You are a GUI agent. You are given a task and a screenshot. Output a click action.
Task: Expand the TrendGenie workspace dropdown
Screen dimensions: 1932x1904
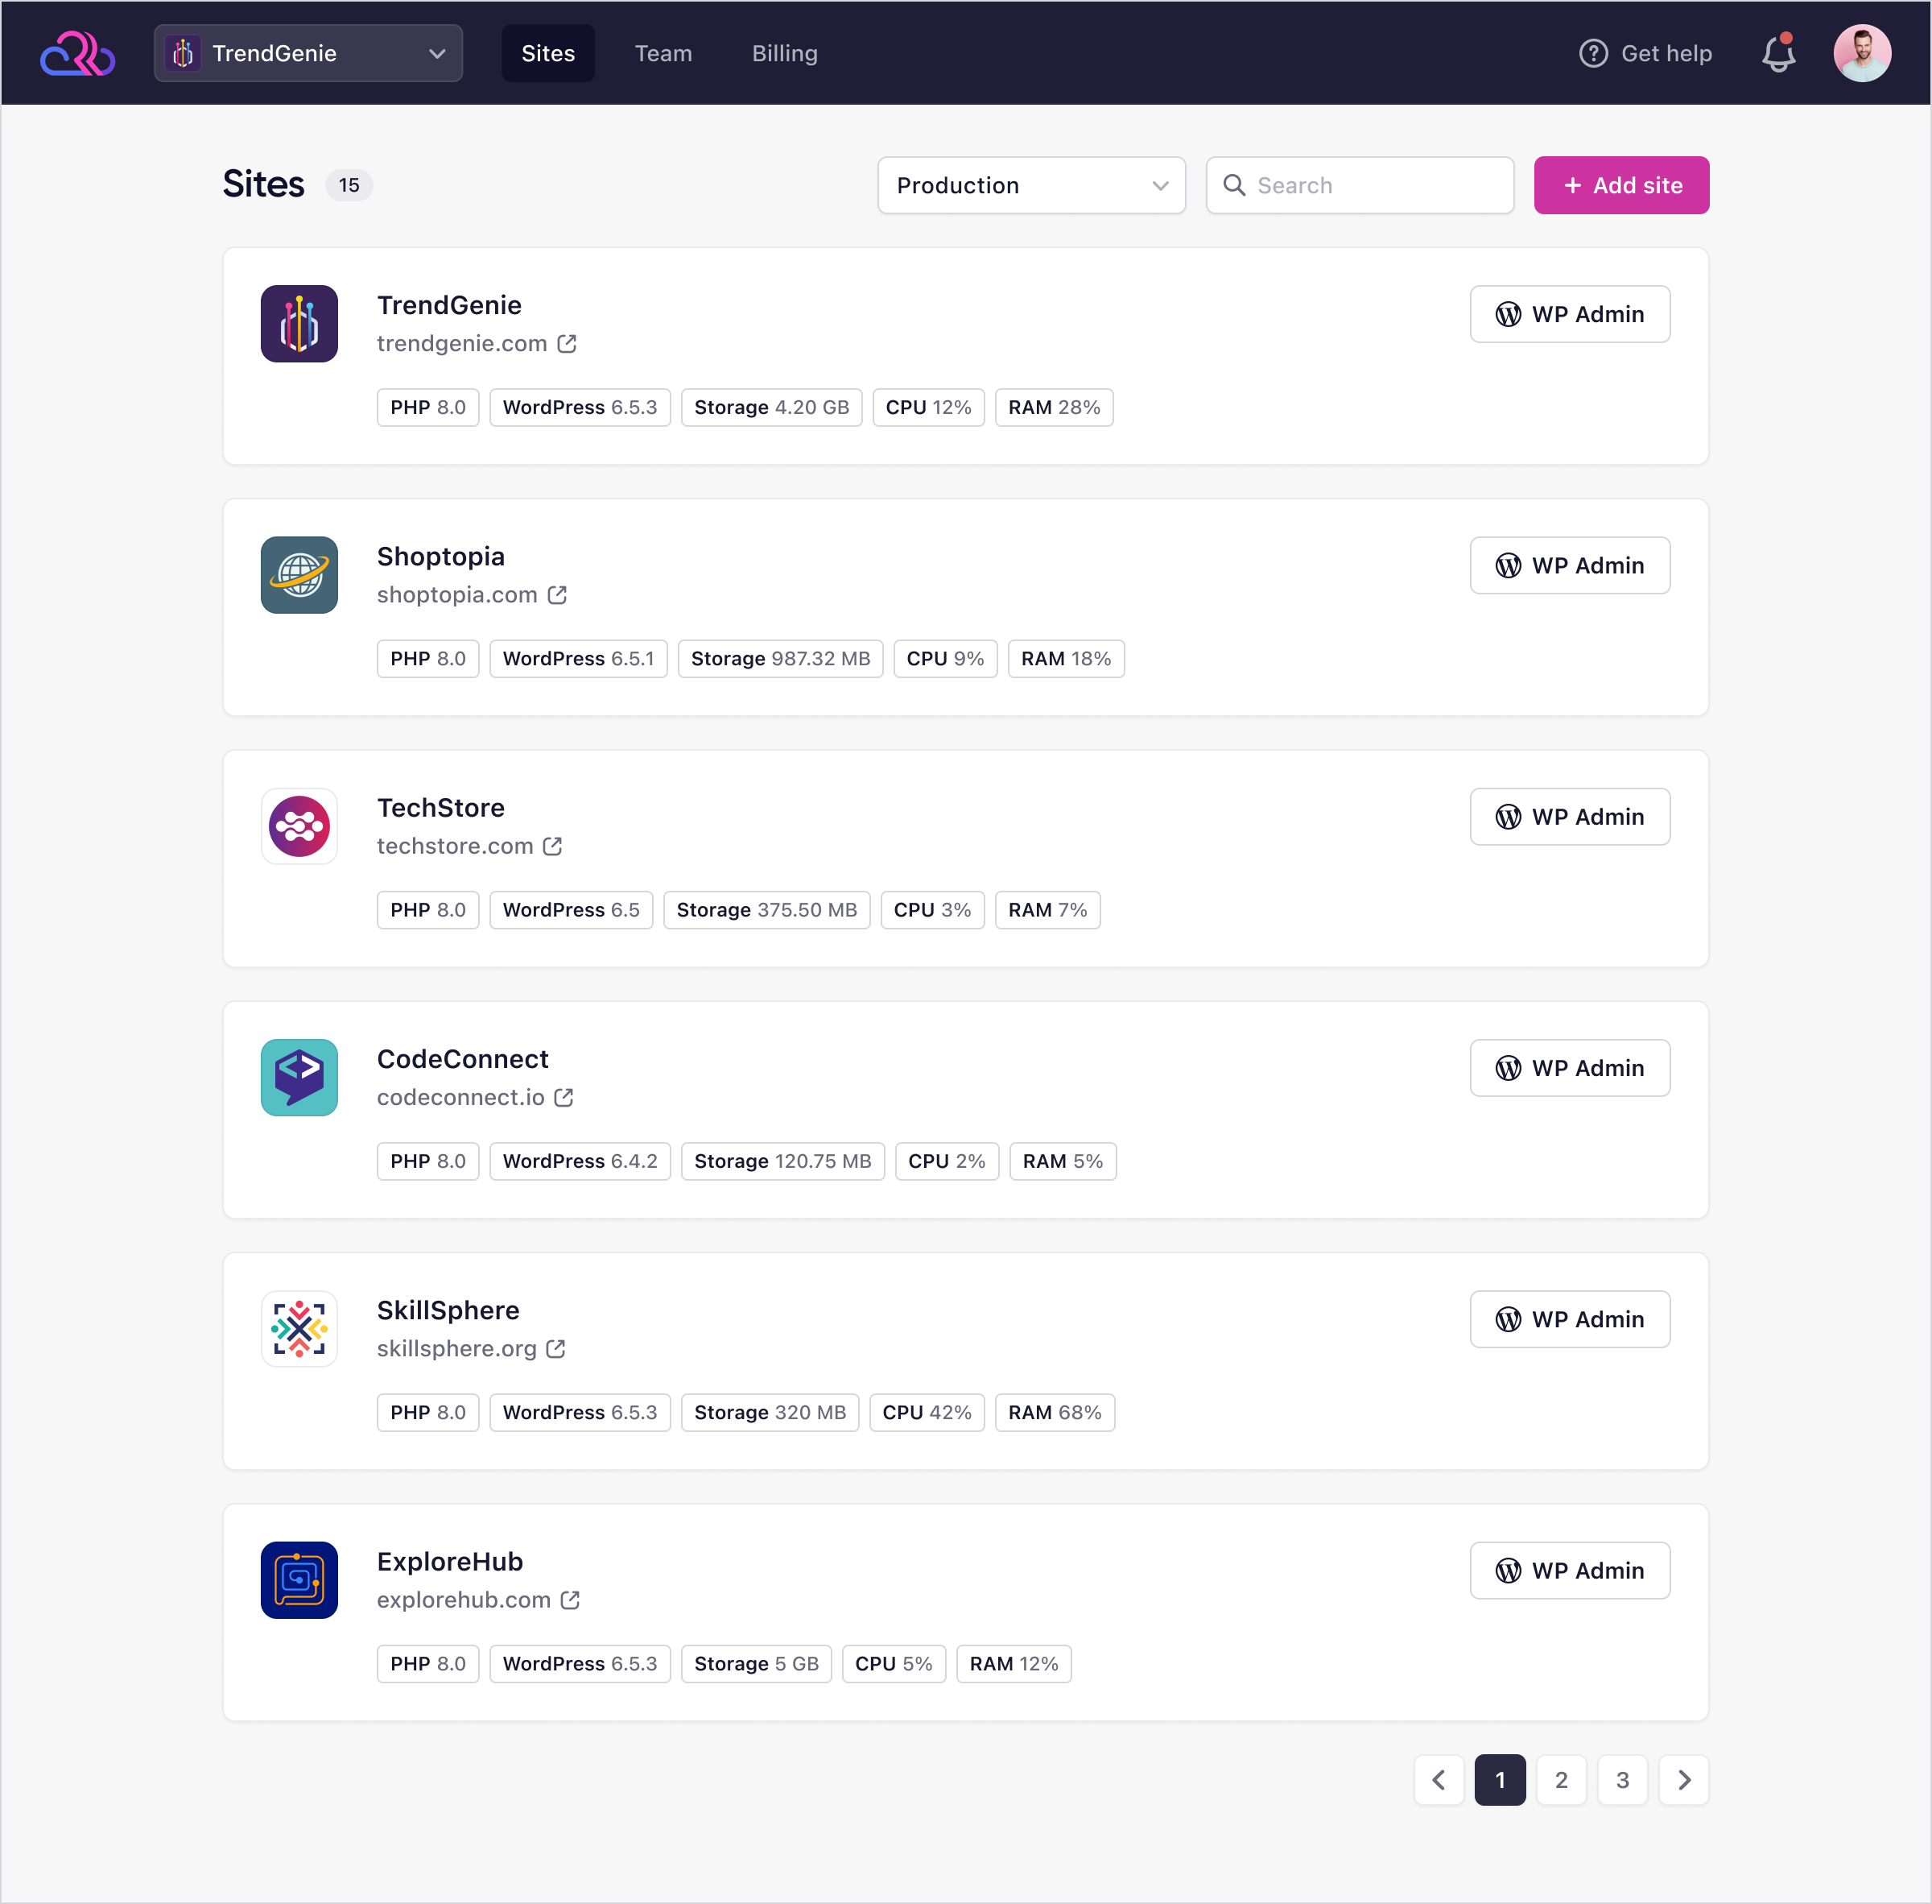tap(308, 53)
